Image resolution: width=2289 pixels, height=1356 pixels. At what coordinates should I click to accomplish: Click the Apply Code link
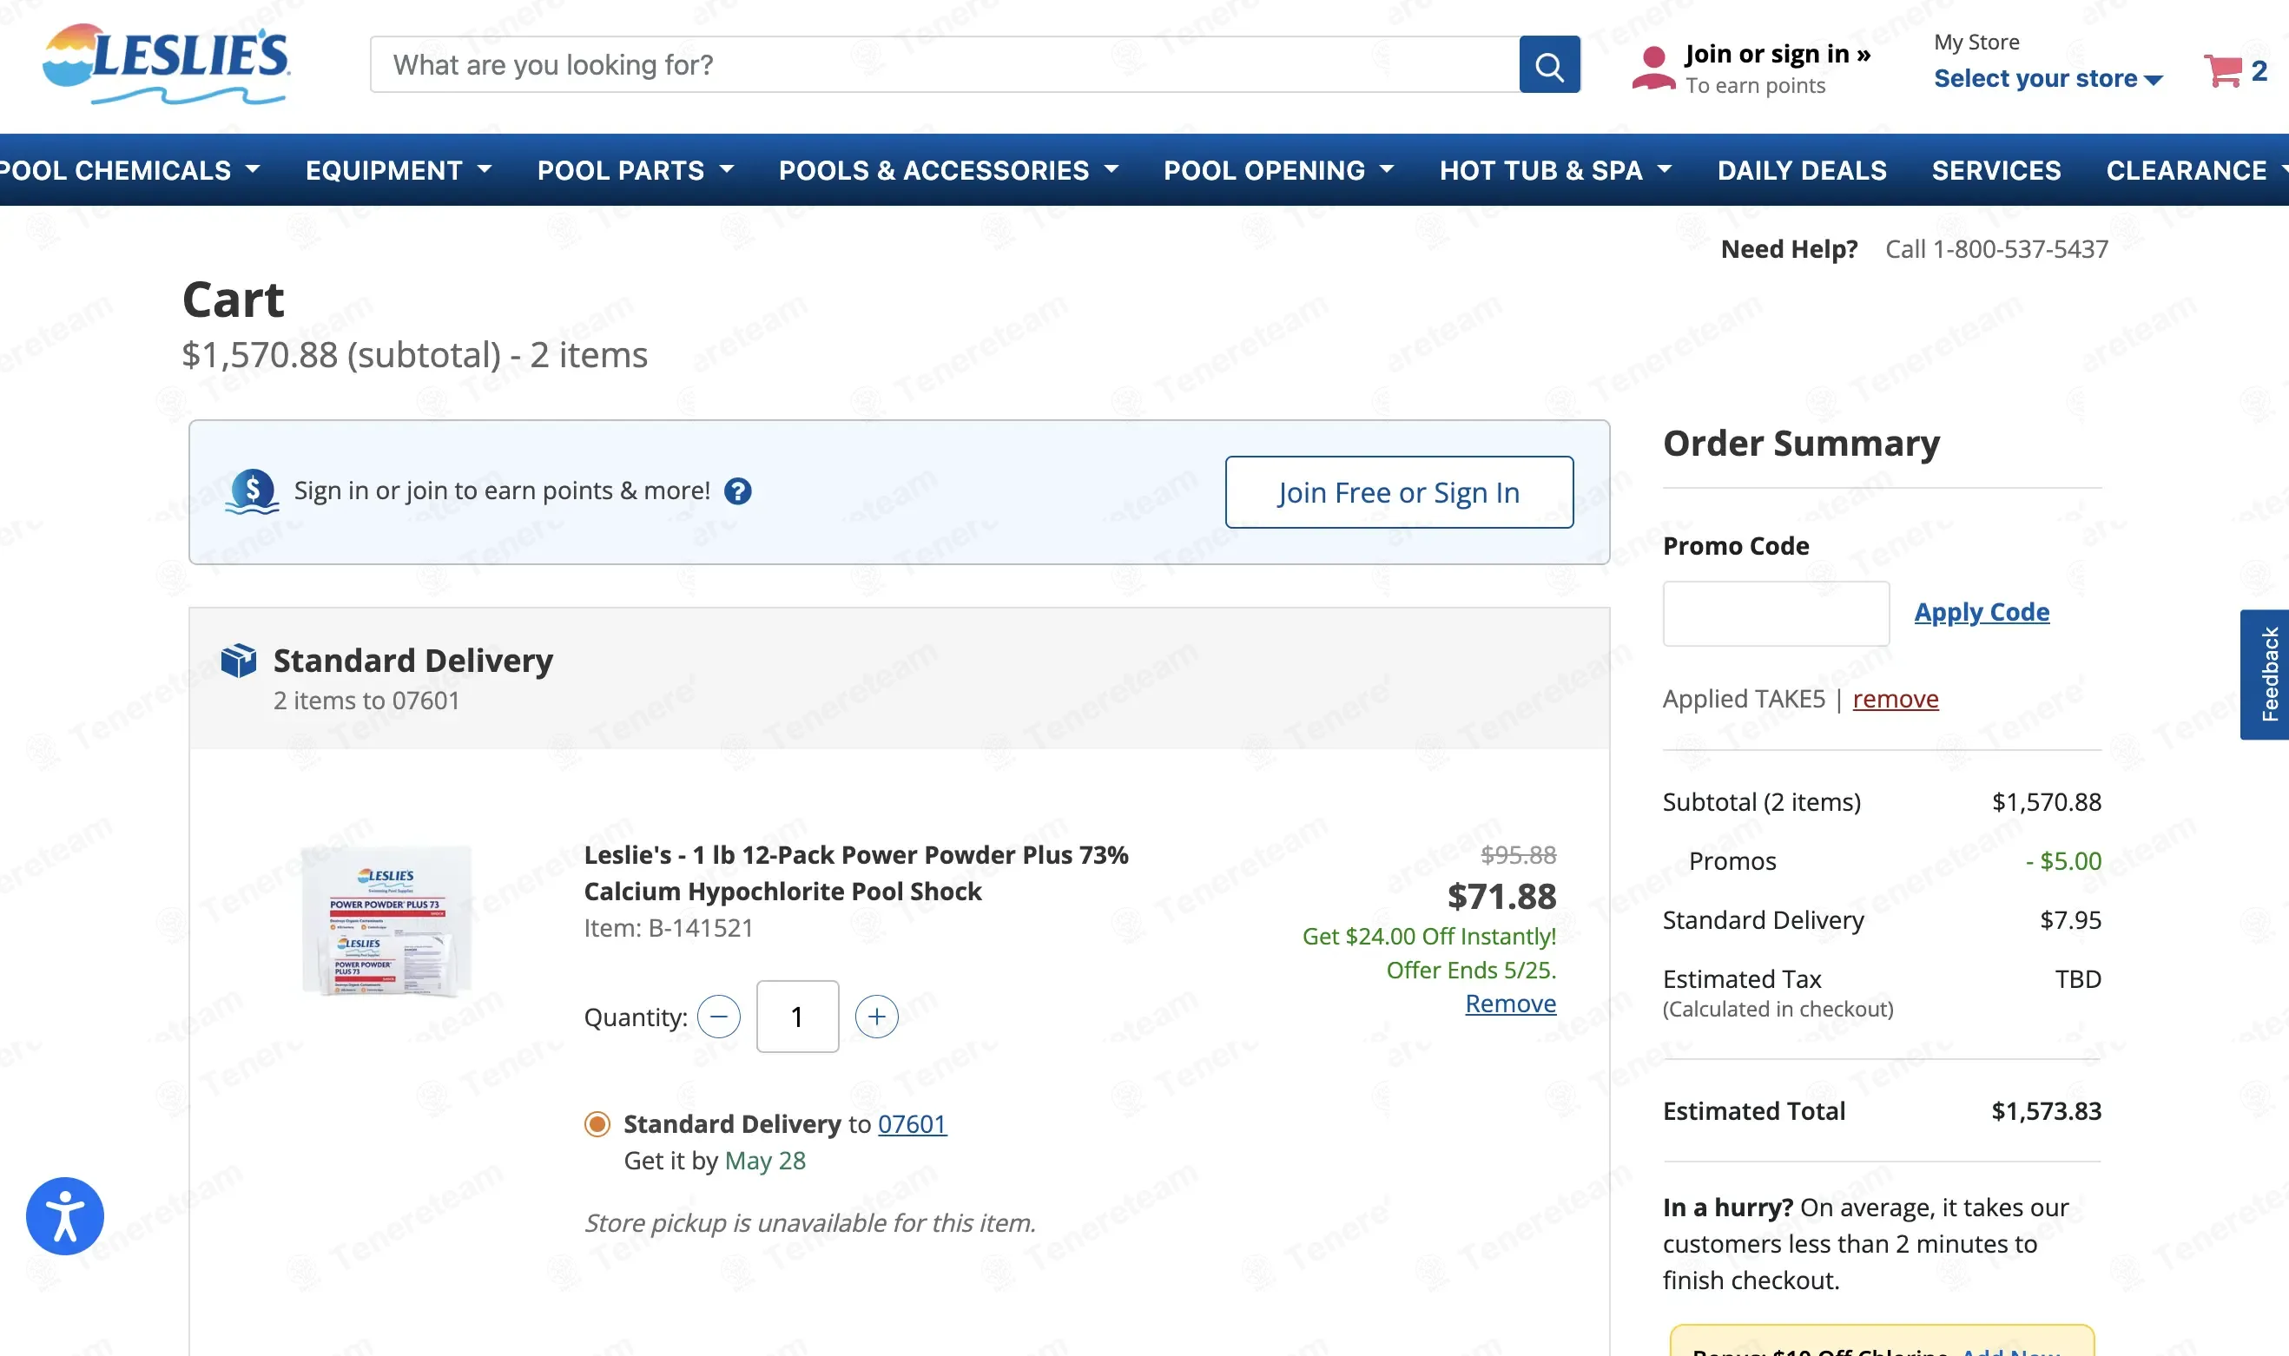point(1981,612)
